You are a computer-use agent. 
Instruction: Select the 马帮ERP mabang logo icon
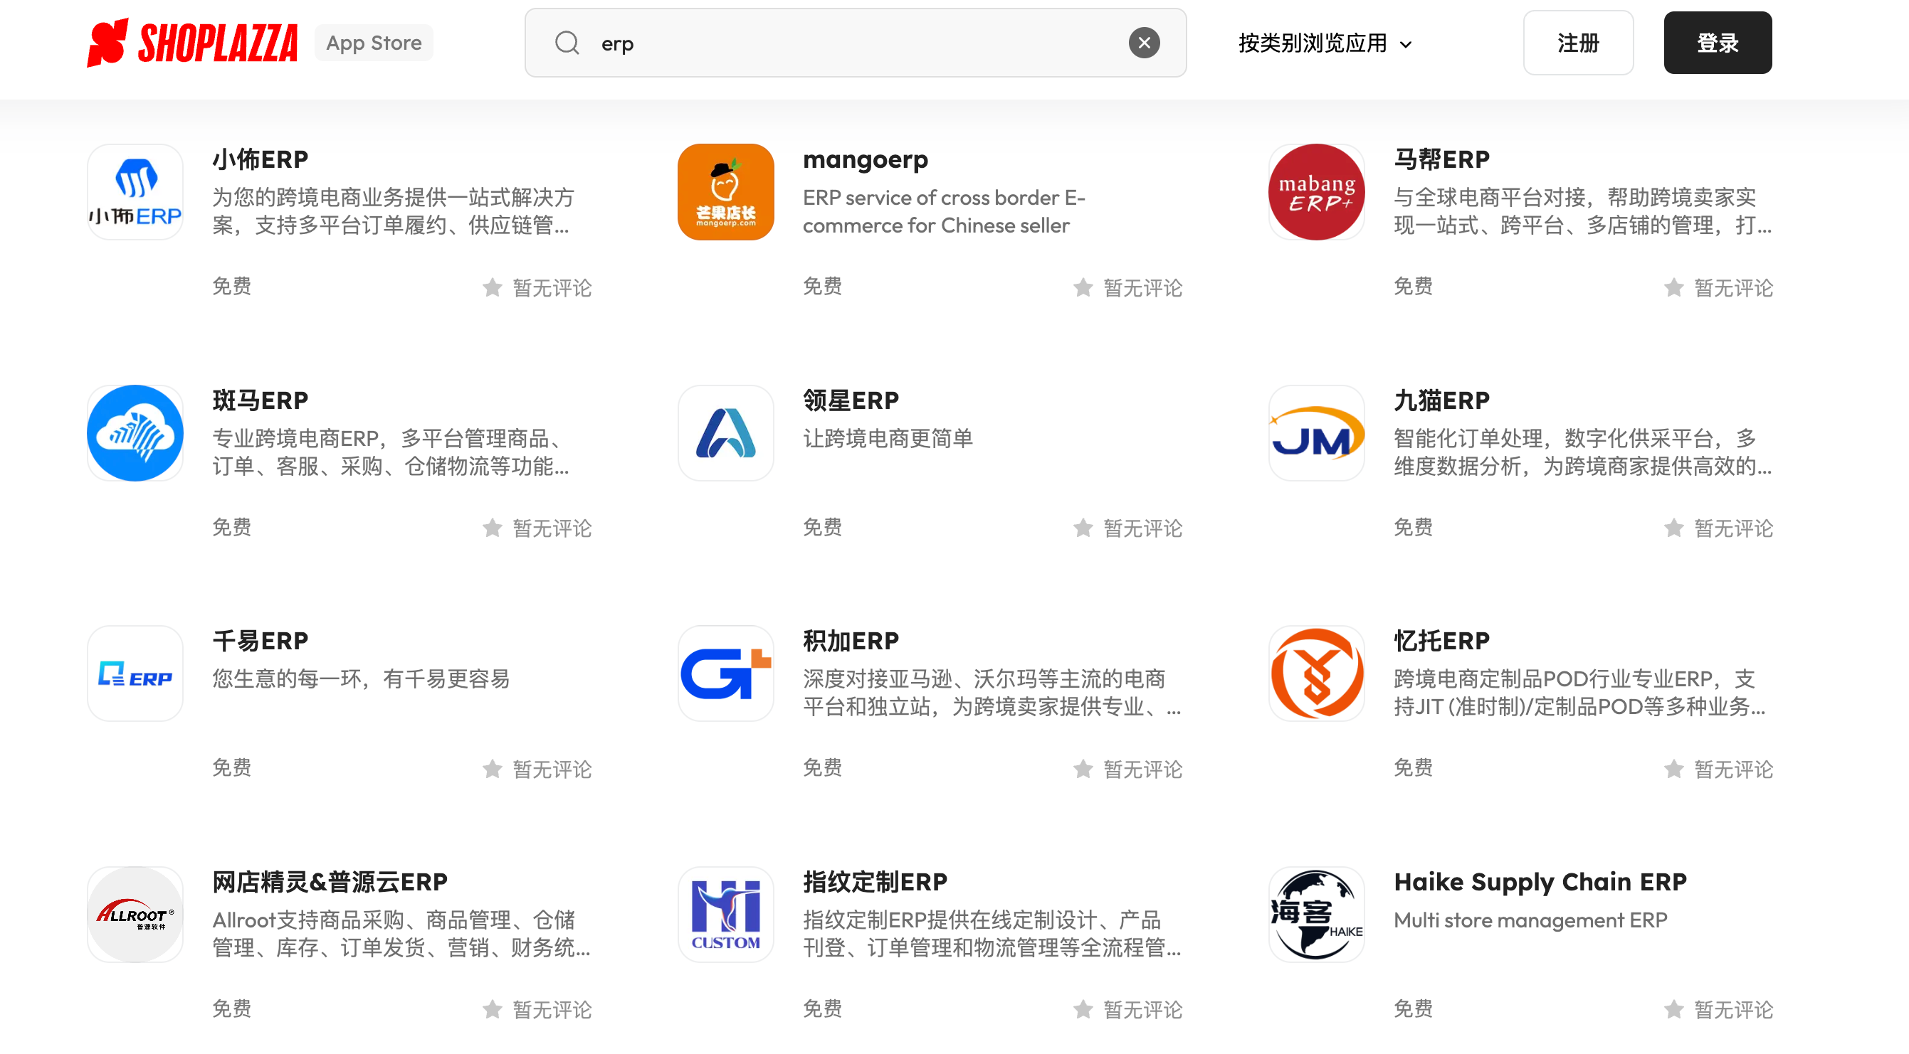pyautogui.click(x=1316, y=191)
